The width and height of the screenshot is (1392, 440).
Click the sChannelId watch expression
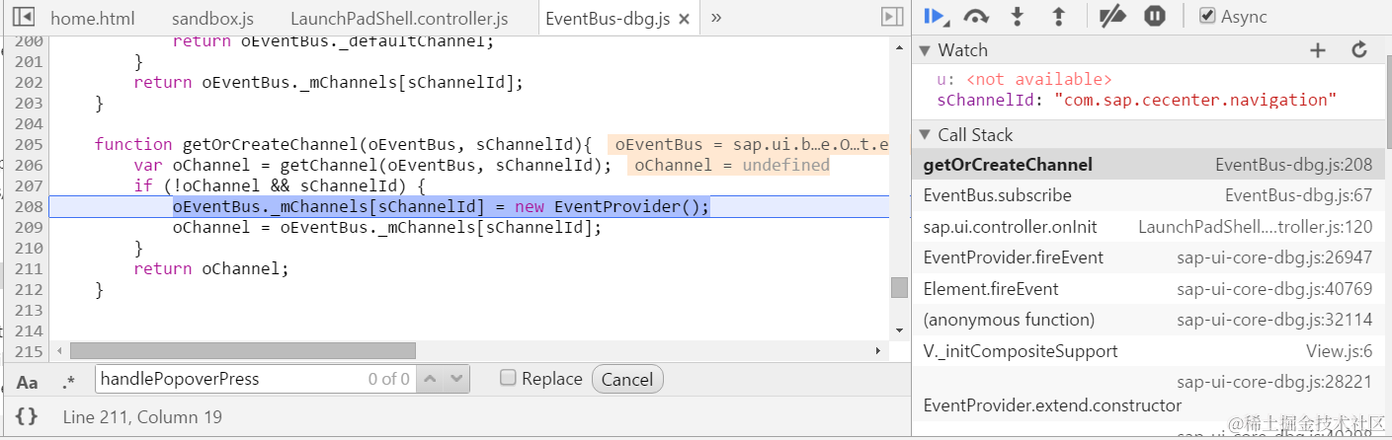tap(1136, 100)
